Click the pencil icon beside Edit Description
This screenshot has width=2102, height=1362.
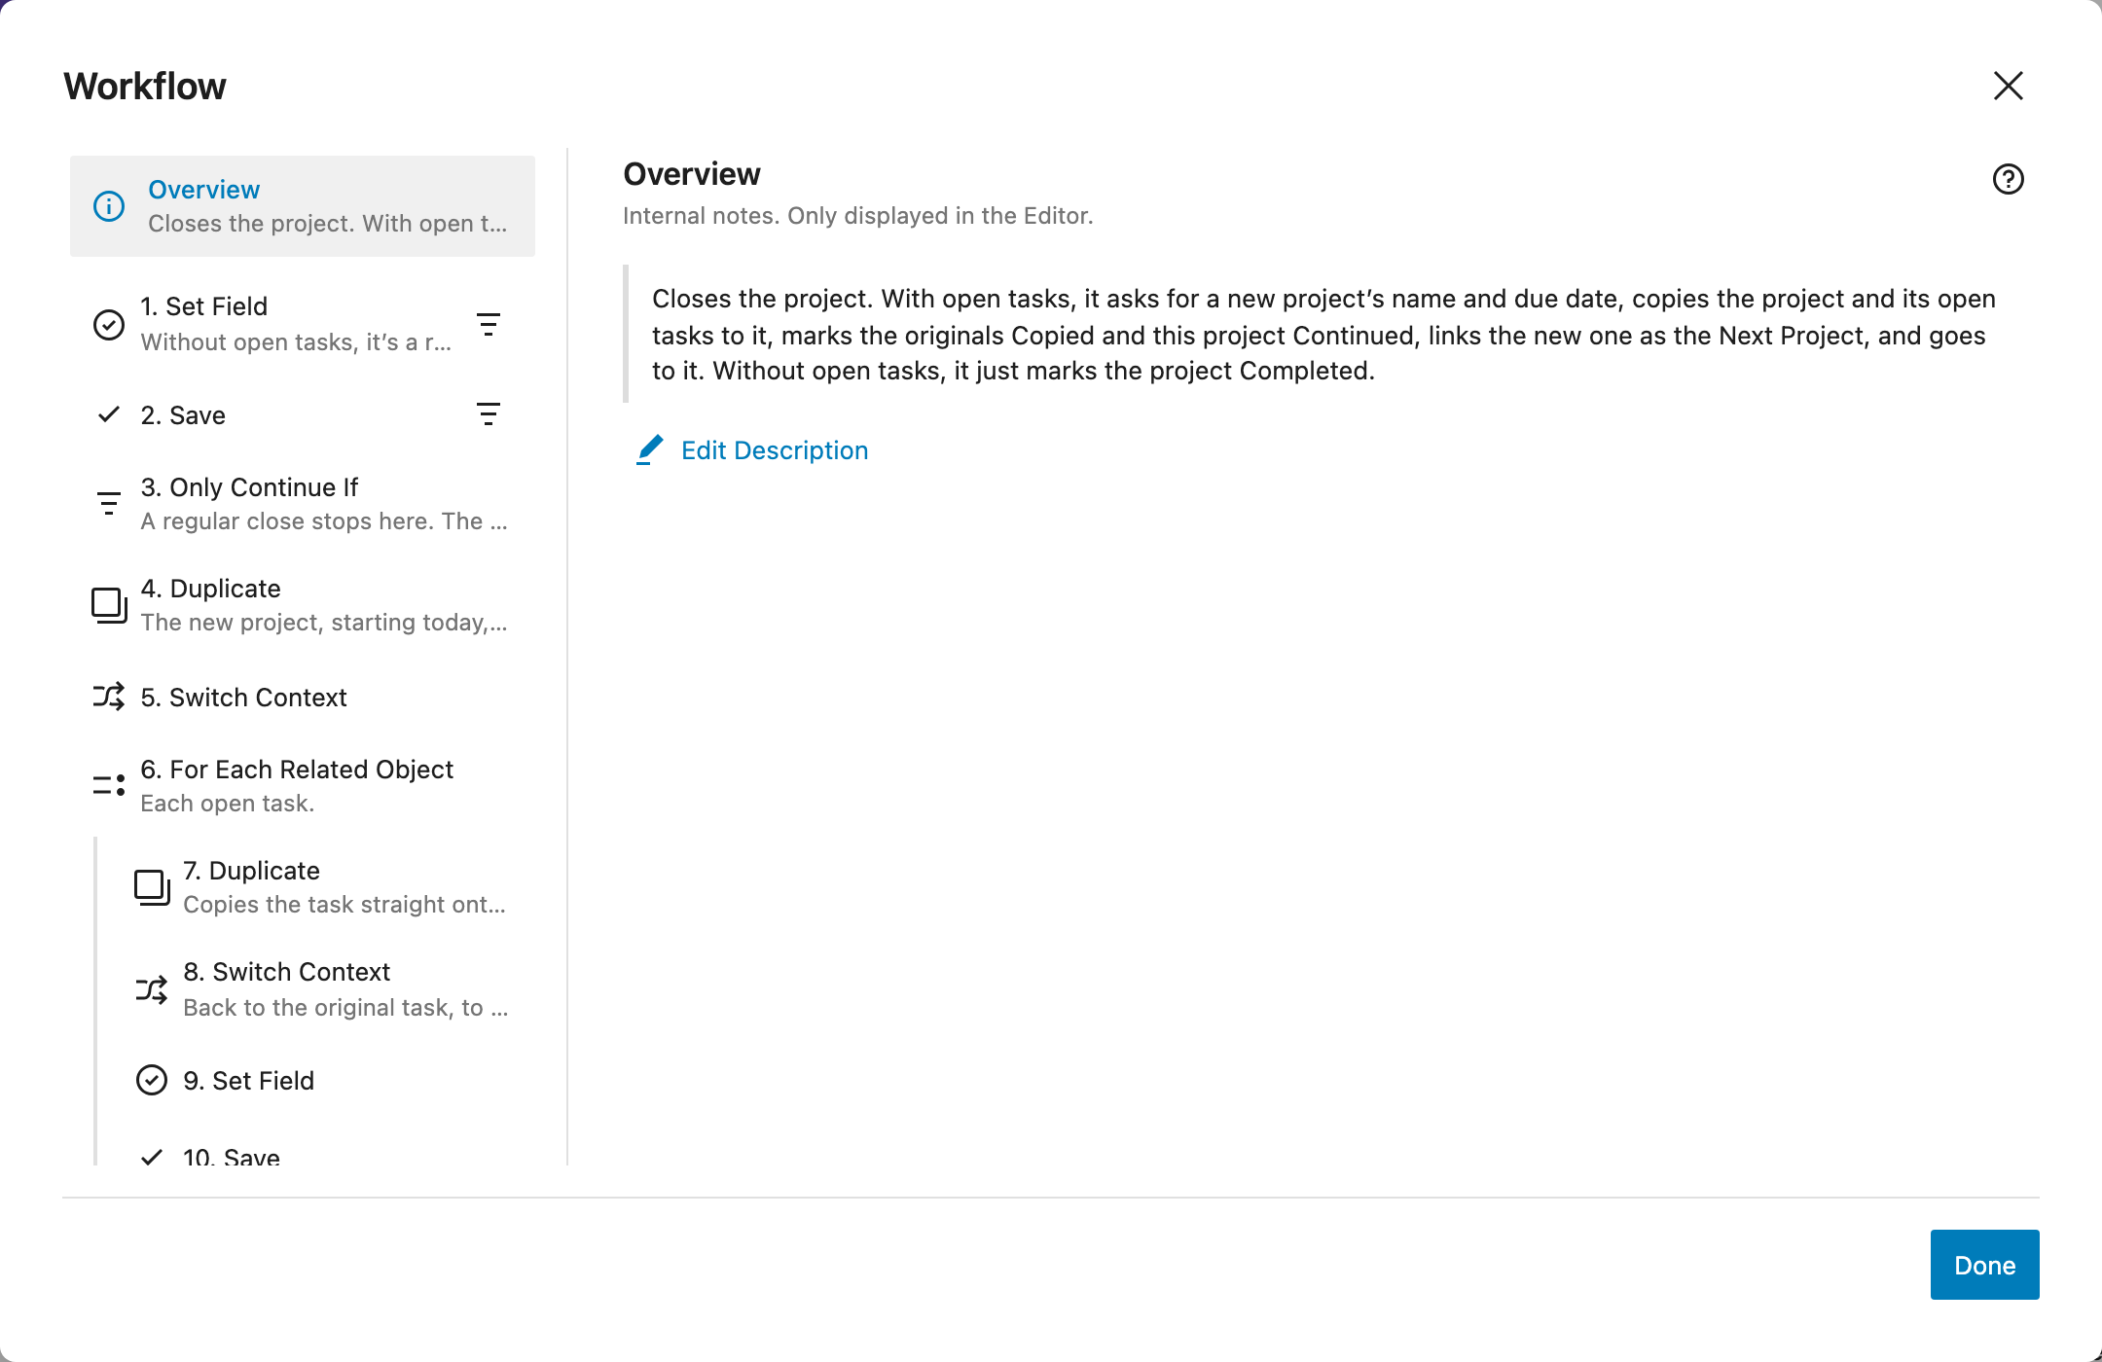[x=650, y=449]
